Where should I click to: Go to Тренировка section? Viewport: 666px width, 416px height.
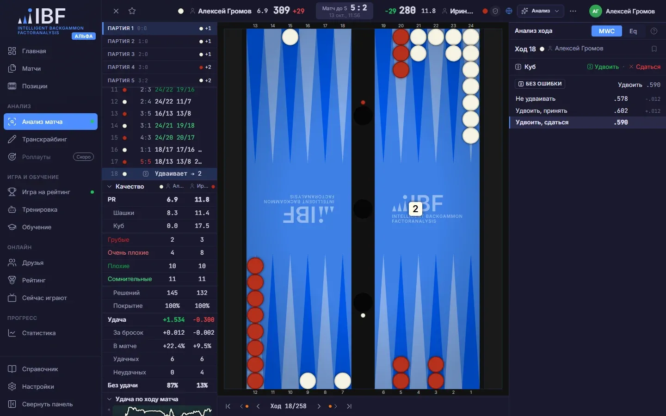point(51,209)
